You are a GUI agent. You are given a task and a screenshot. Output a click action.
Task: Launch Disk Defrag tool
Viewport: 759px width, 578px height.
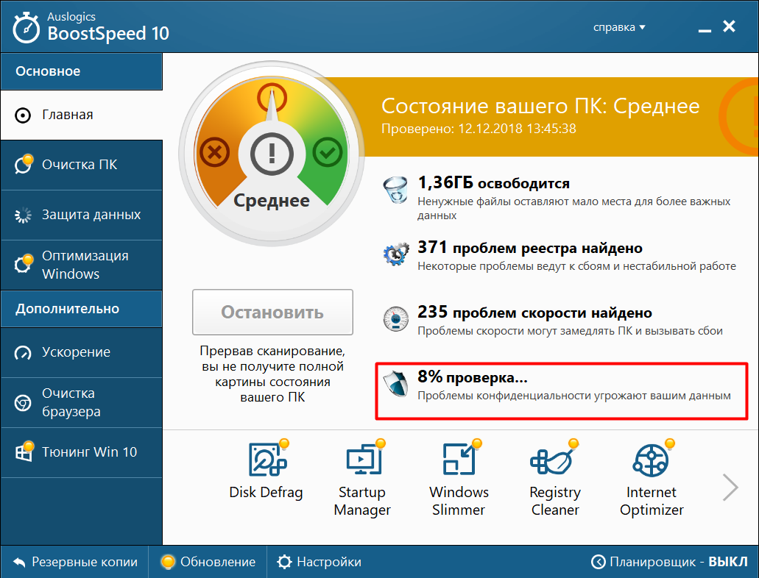pos(266,471)
